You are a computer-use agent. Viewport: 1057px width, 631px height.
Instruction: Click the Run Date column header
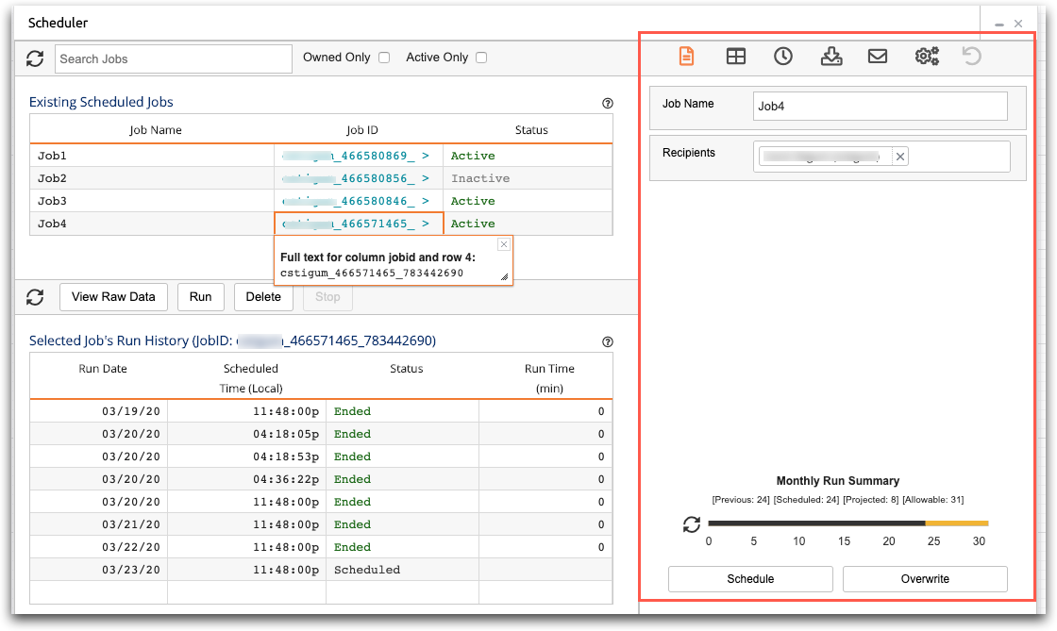tap(103, 369)
